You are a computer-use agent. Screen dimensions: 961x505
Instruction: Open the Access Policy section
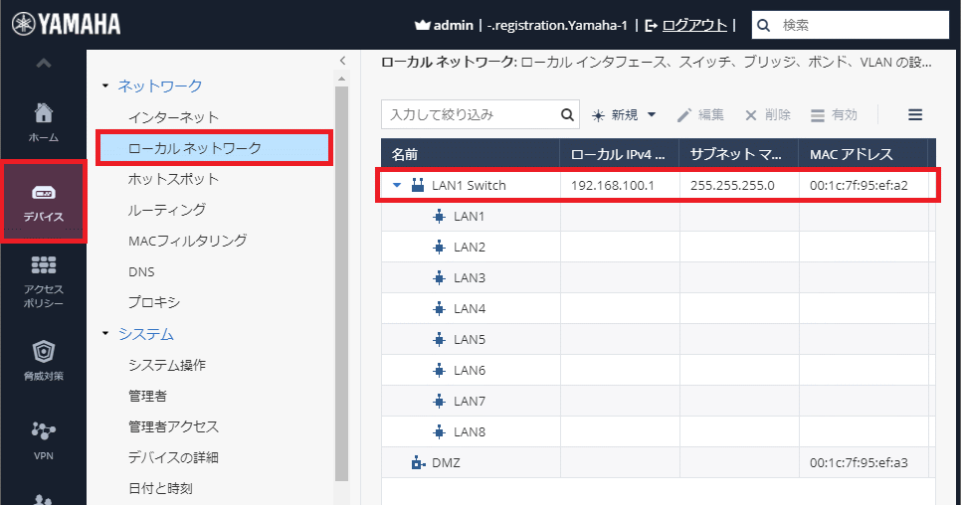[43, 281]
